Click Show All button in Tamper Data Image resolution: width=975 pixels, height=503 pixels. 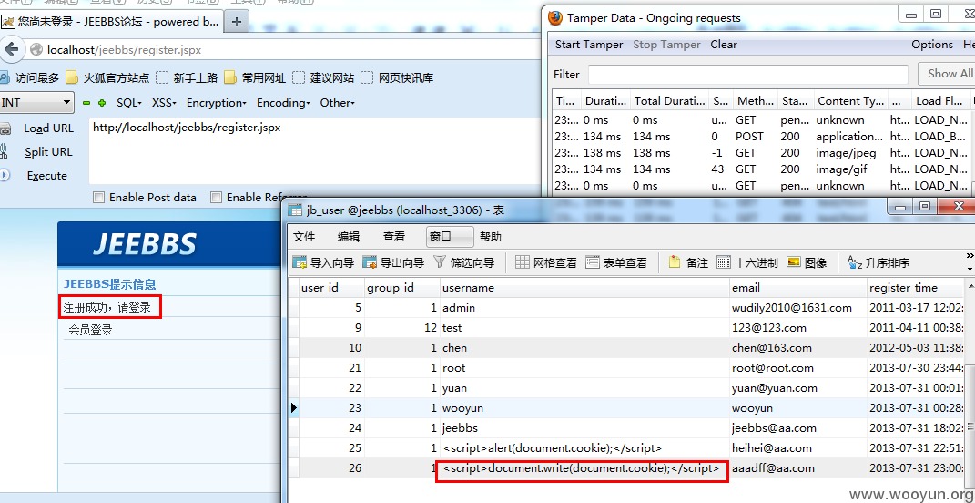[947, 74]
